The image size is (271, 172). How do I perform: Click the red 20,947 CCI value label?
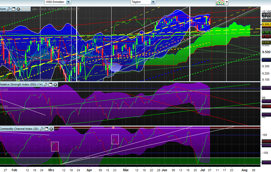[x=266, y=142]
